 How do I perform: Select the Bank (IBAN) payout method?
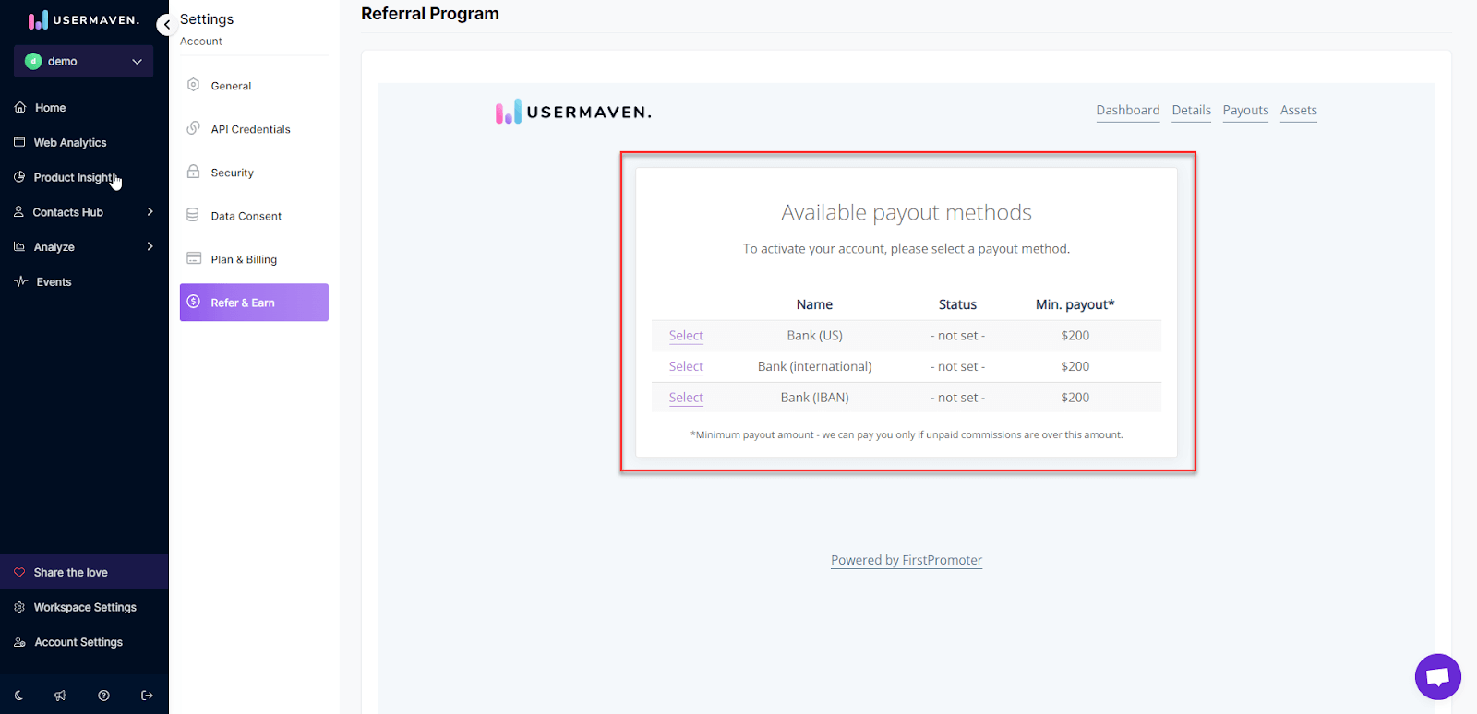686,398
